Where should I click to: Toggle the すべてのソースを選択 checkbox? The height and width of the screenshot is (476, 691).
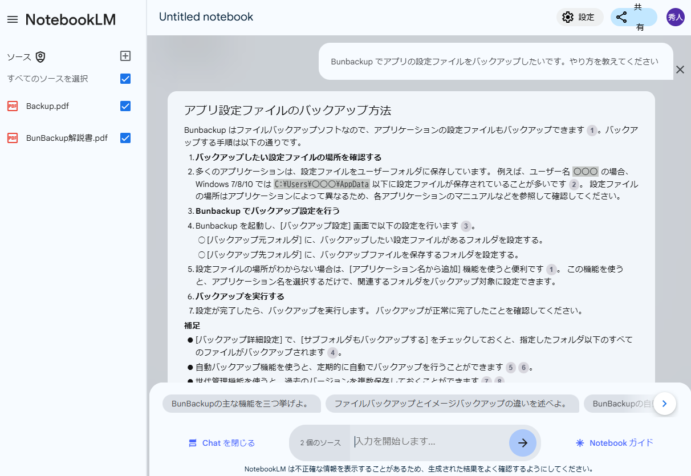(x=125, y=79)
